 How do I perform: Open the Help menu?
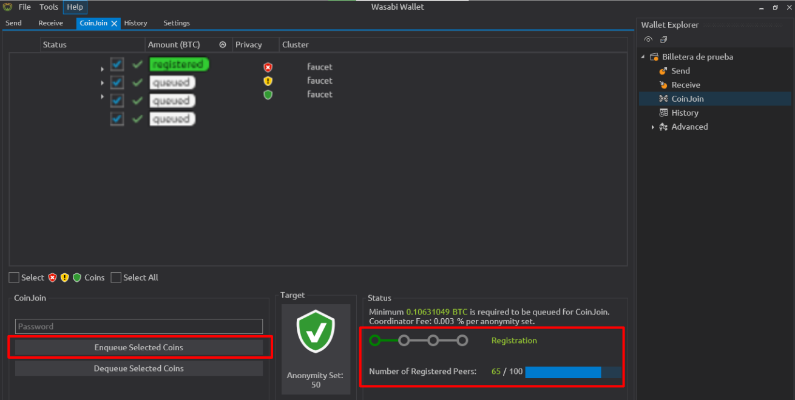pyautogui.click(x=75, y=7)
